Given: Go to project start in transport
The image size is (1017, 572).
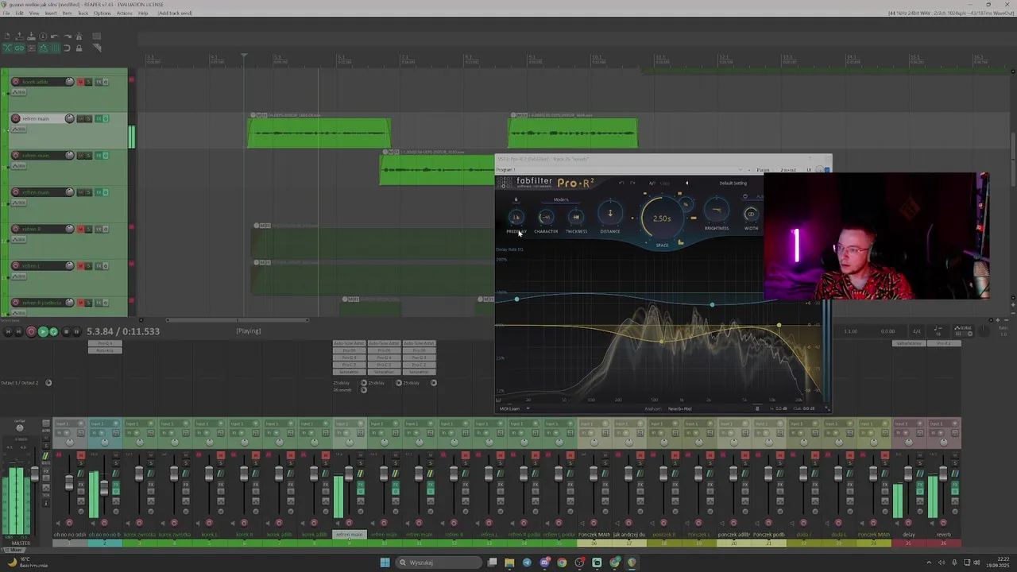Looking at the screenshot, I should point(8,331).
